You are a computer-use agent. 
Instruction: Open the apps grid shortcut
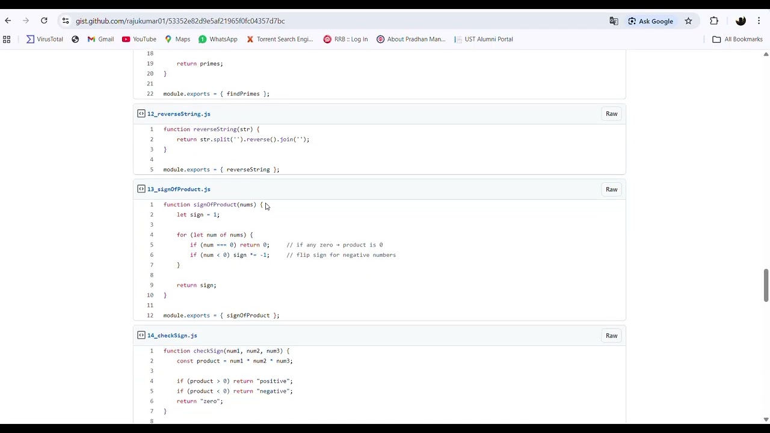(x=7, y=39)
